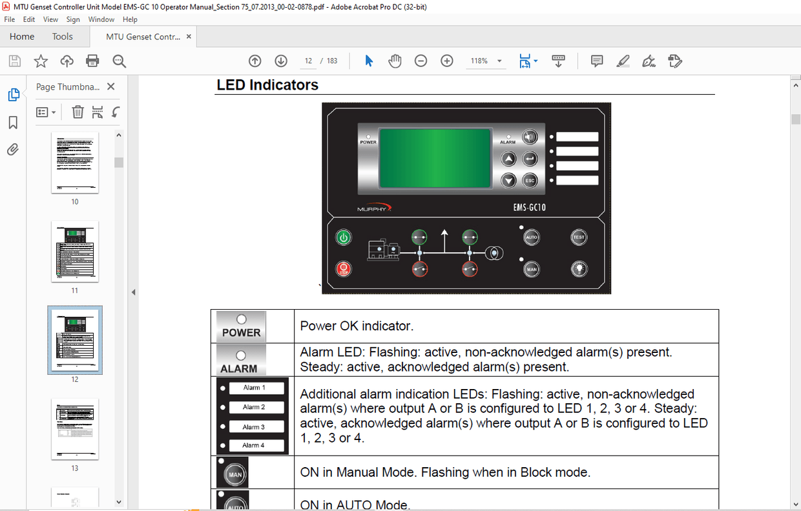Open the Attachments panel paperclip

click(x=12, y=149)
